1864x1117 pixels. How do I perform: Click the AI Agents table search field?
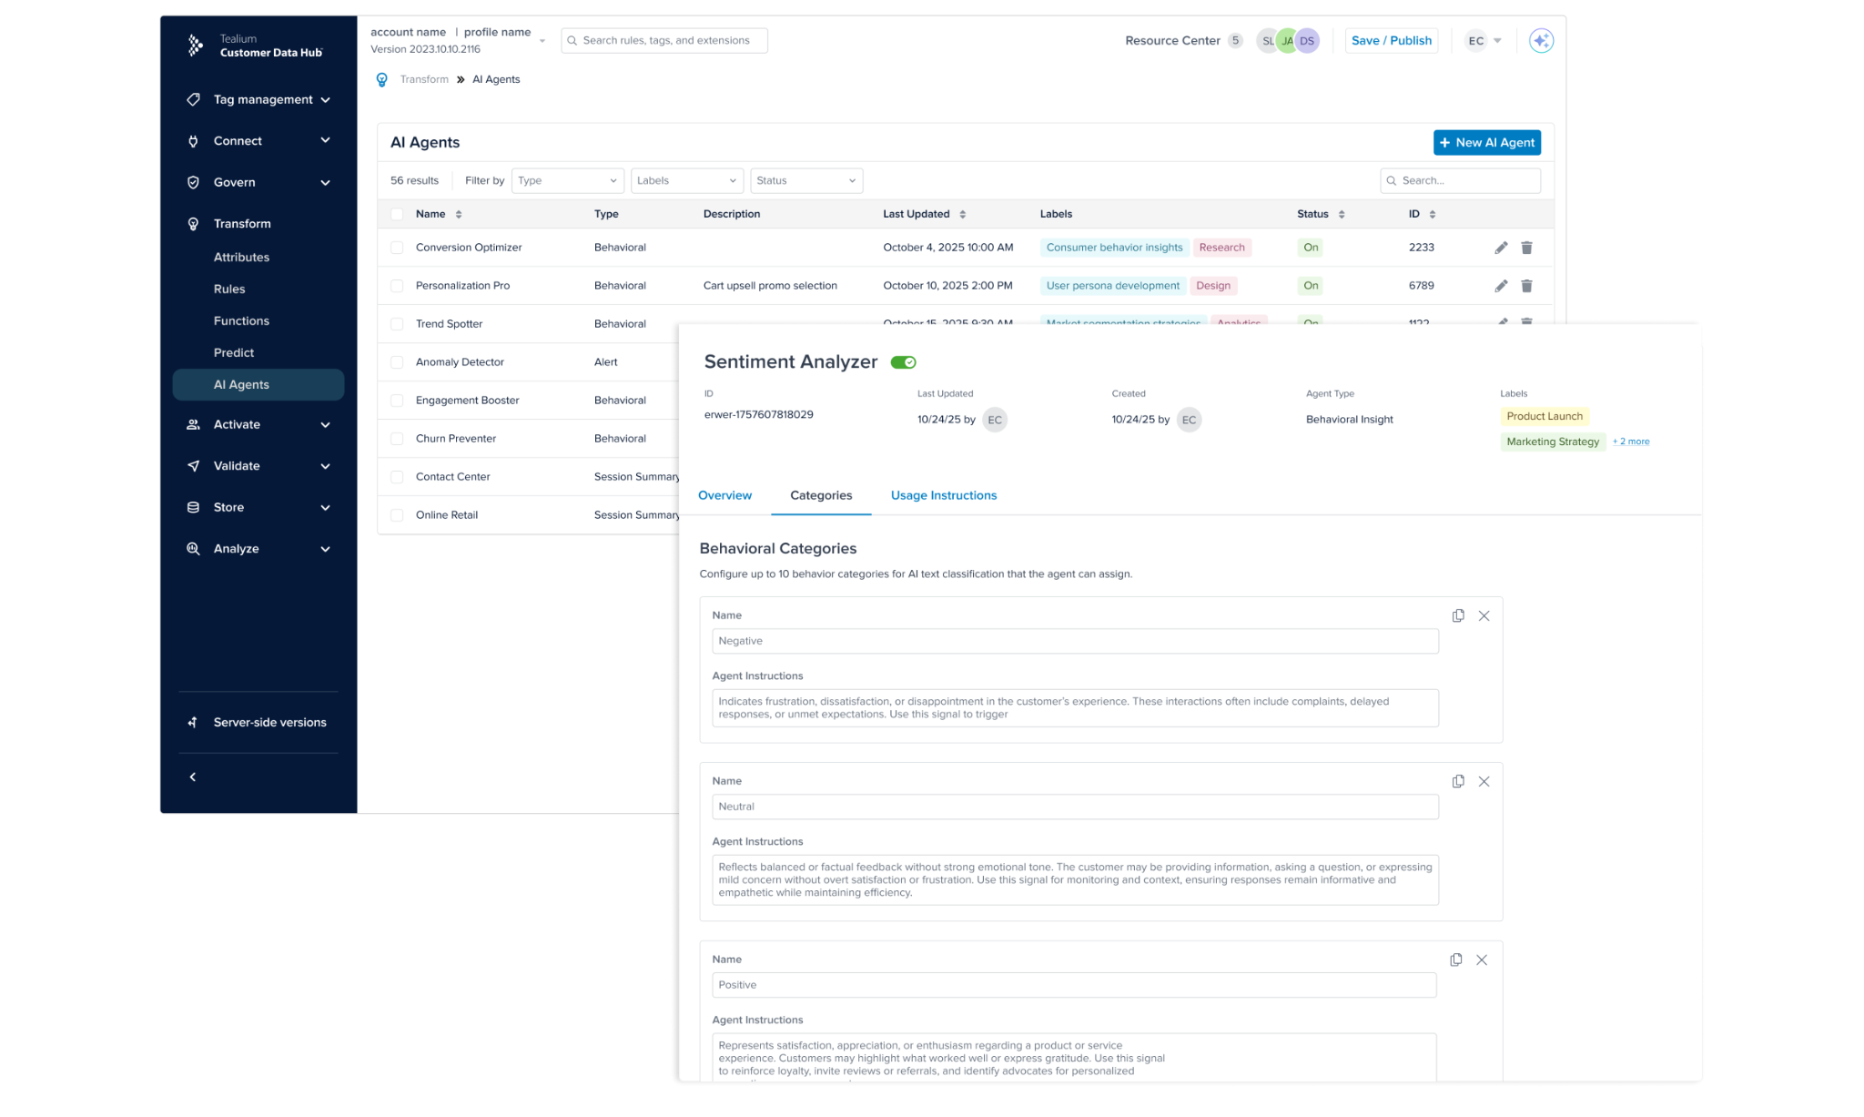(x=1460, y=181)
